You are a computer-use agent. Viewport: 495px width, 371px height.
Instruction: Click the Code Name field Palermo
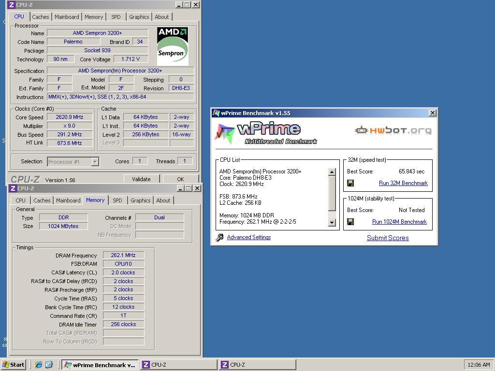73,42
